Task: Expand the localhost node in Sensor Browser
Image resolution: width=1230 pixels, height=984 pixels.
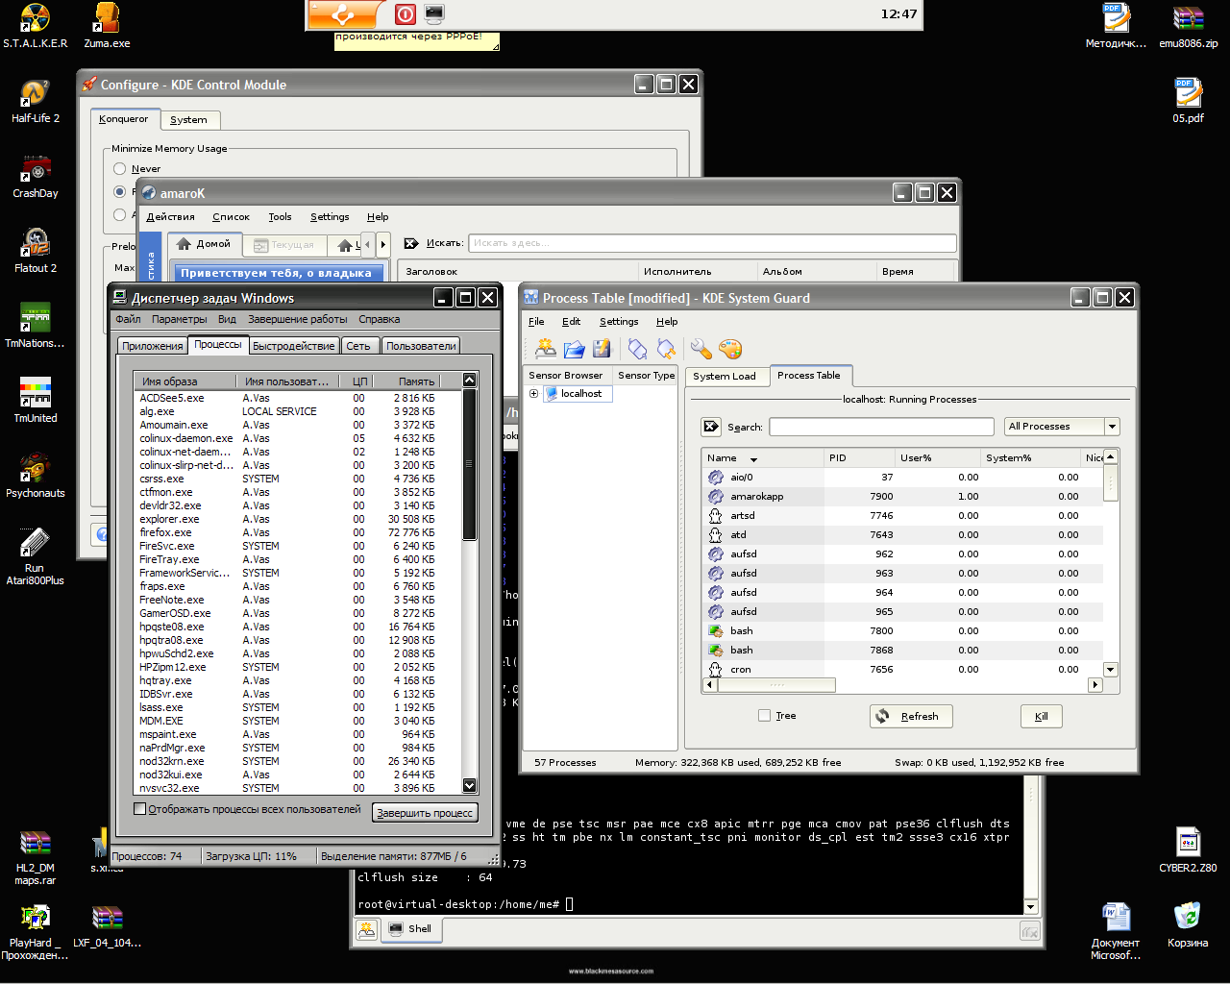Action: click(x=533, y=394)
